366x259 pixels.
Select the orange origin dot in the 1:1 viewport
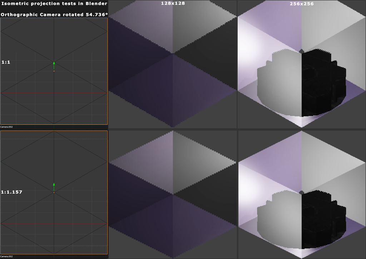(x=54, y=71)
